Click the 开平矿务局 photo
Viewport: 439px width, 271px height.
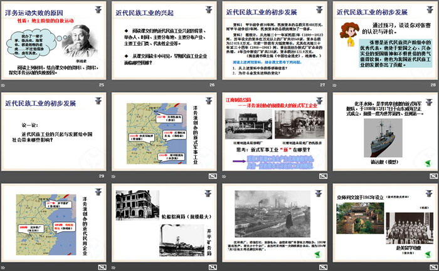pos(182,240)
